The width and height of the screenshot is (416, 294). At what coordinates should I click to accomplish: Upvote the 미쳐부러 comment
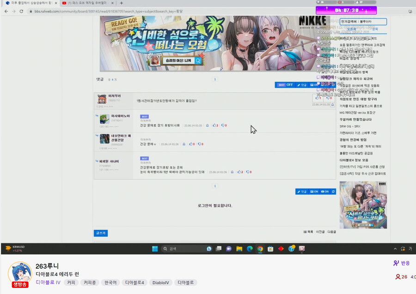318,98
